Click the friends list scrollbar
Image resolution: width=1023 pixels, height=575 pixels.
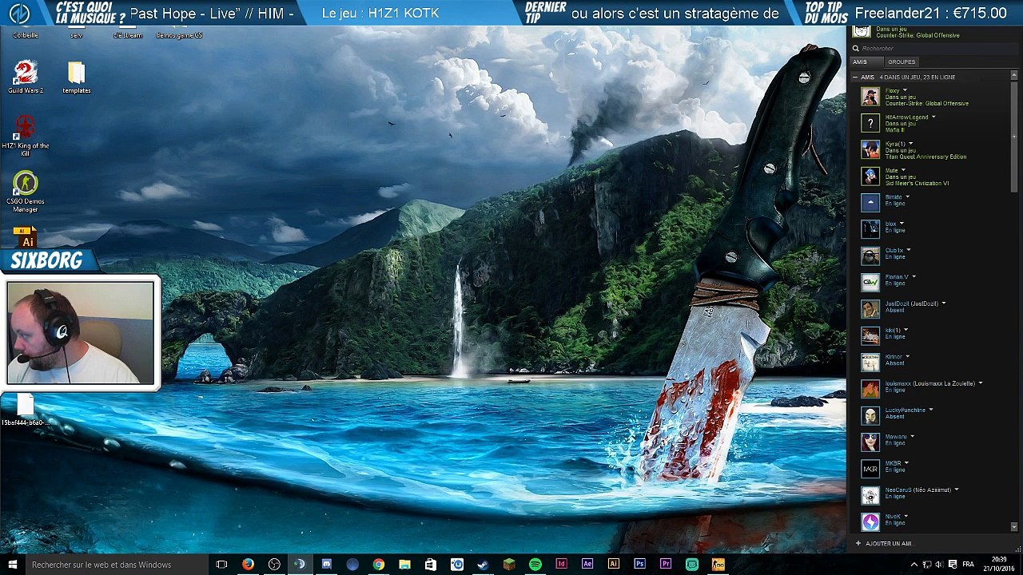[x=1014, y=136]
